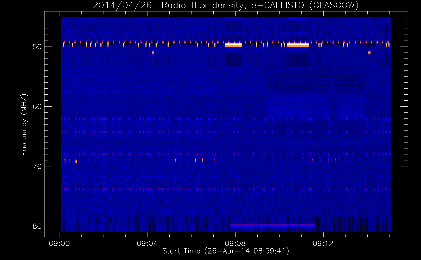Click the bright burst near 50 MHz at 09:08
Screen dimensions: 421x260
pyautogui.click(x=234, y=45)
